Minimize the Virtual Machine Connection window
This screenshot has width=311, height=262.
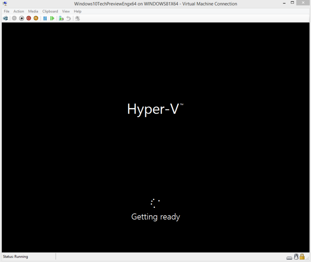pos(284,3)
